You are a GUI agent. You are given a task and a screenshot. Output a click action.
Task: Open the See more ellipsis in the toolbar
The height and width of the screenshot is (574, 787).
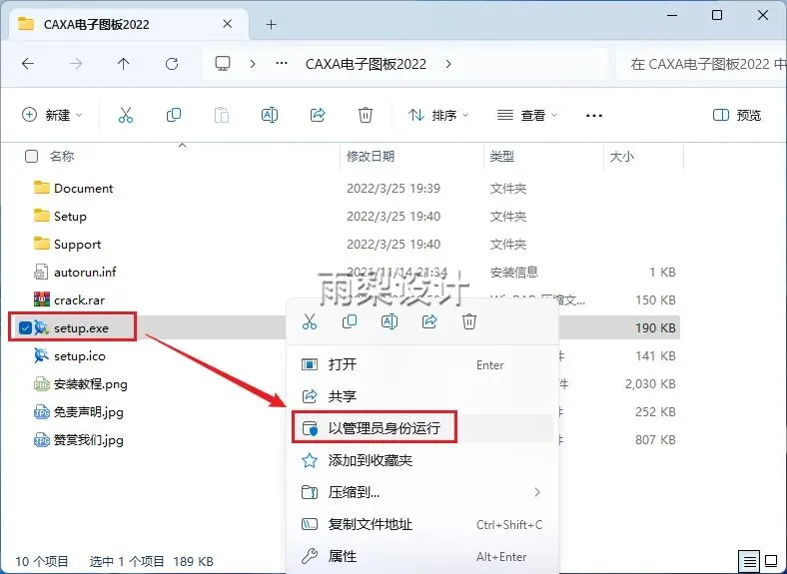(x=594, y=116)
